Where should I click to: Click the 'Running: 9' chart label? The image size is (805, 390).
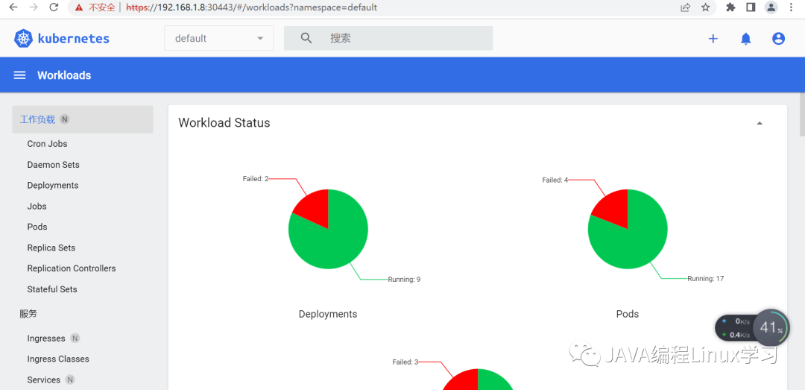coord(404,280)
